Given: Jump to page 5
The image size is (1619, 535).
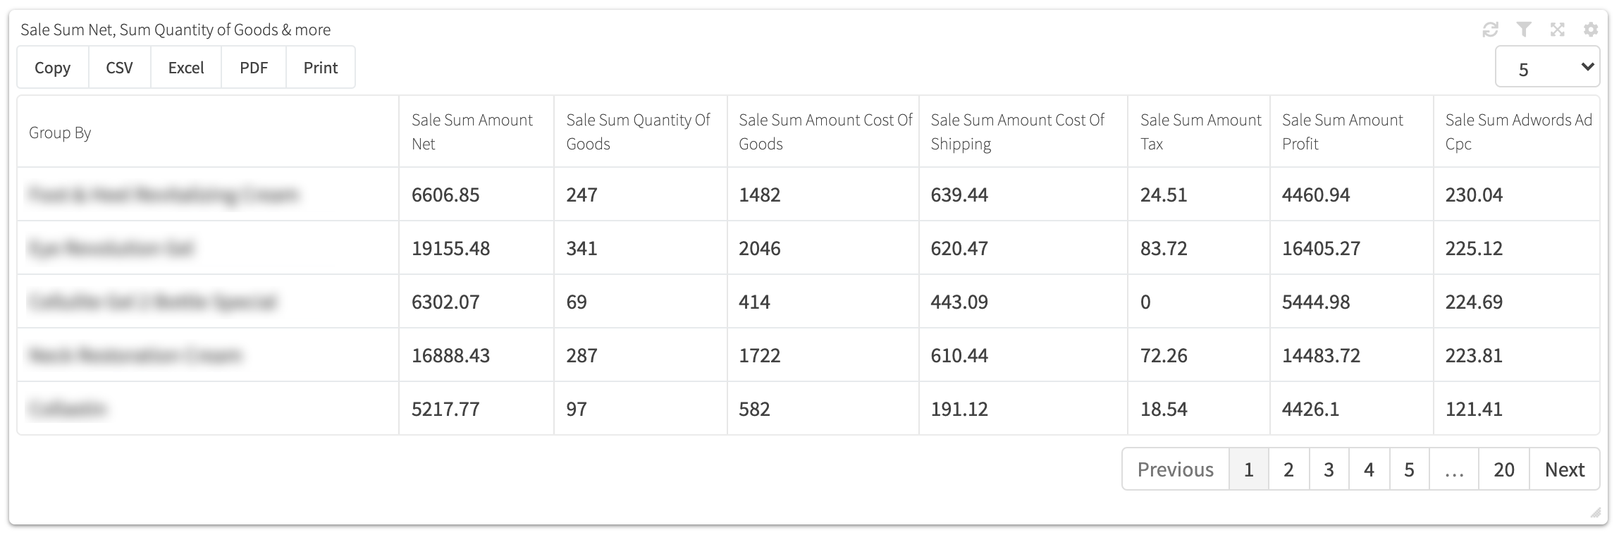Looking at the screenshot, I should [x=1410, y=469].
